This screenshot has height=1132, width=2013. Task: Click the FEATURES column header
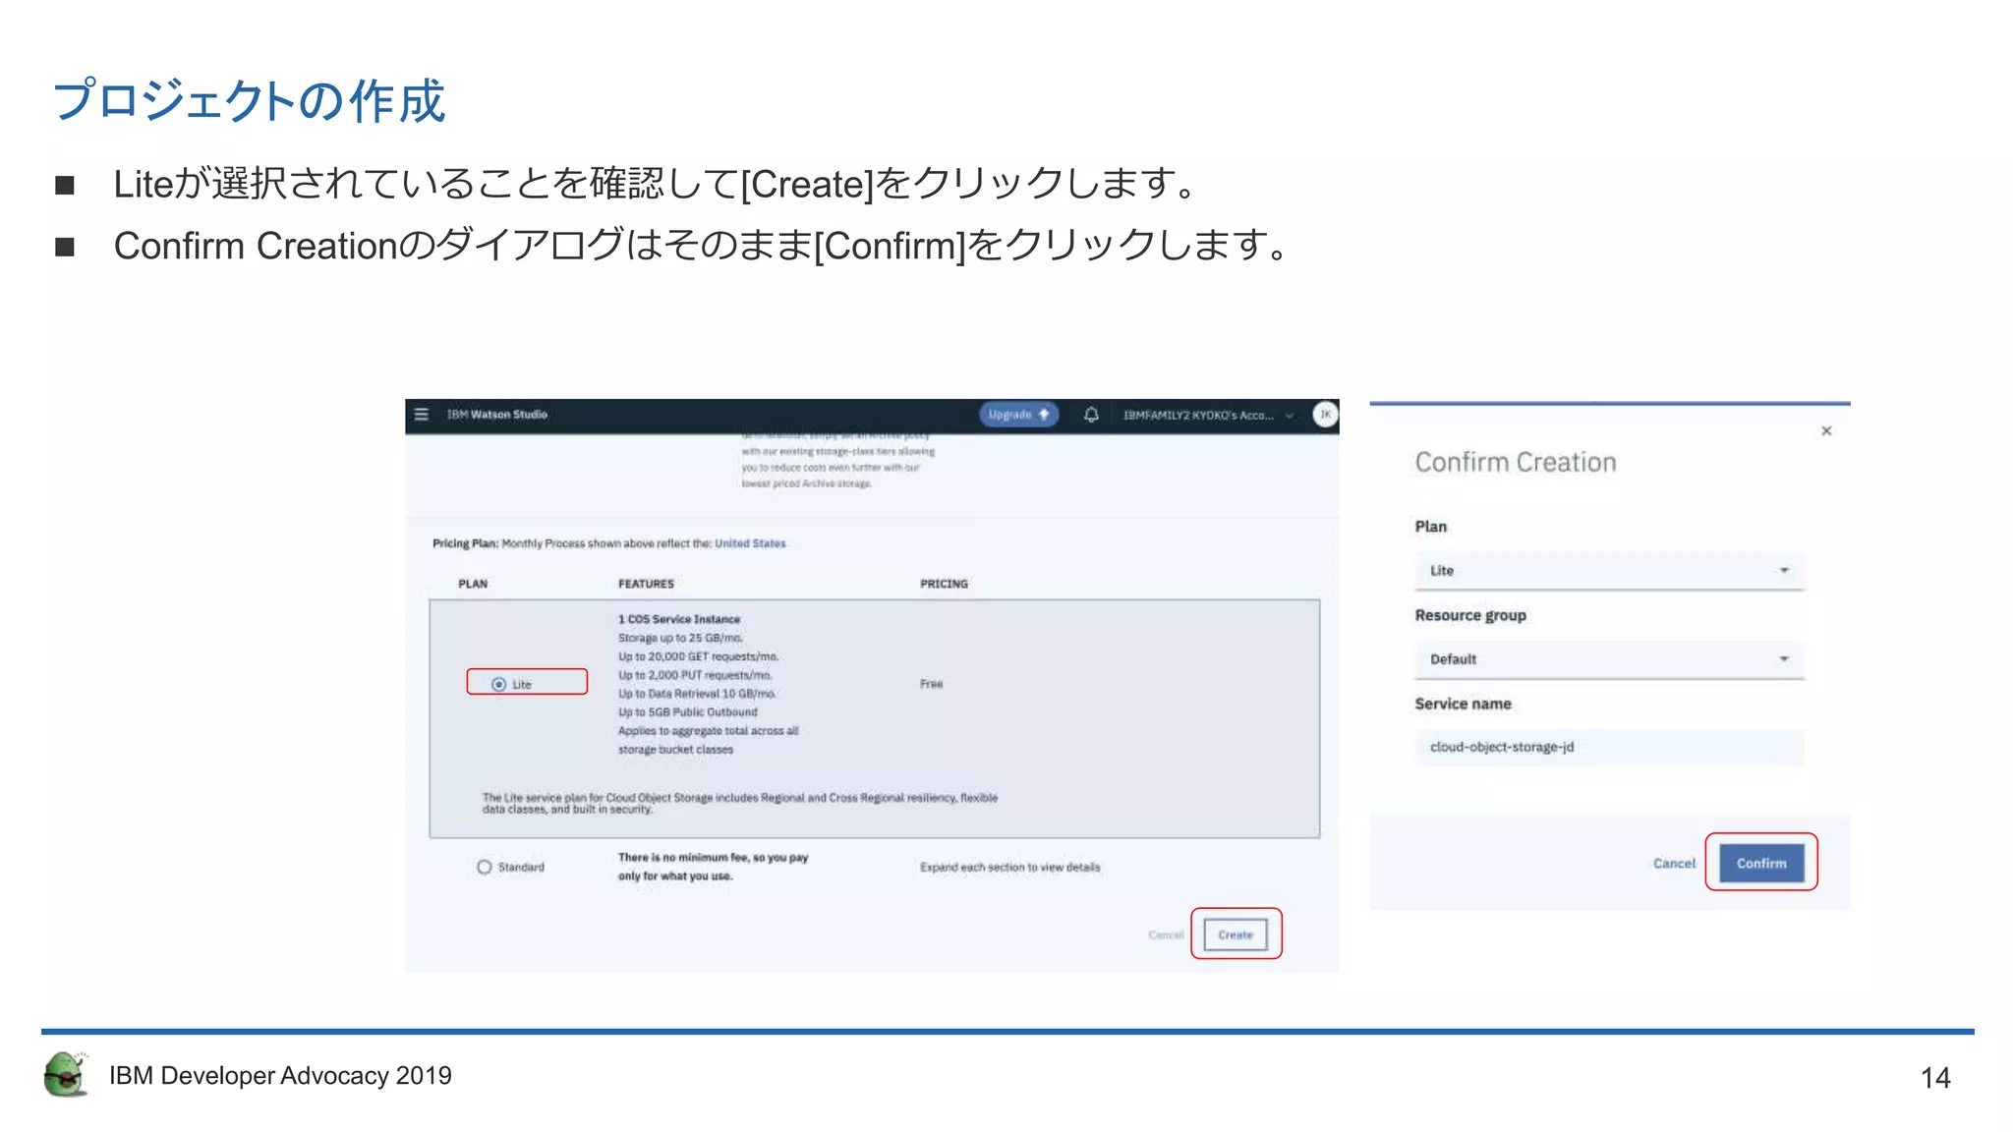(646, 584)
